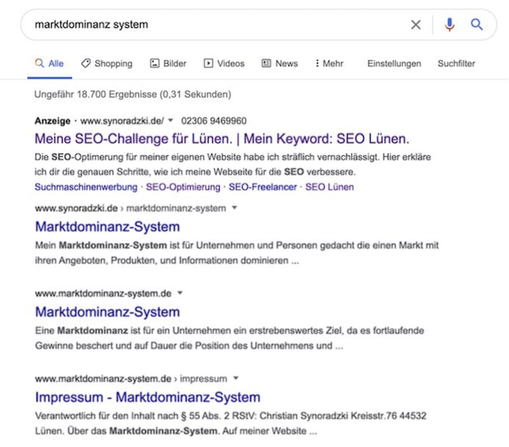Open Einstellungen settings menu

(x=394, y=64)
